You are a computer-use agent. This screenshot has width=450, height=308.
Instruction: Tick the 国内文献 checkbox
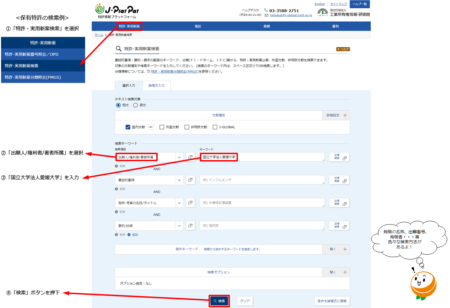pos(128,127)
